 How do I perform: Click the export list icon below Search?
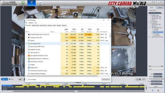tap(158, 90)
